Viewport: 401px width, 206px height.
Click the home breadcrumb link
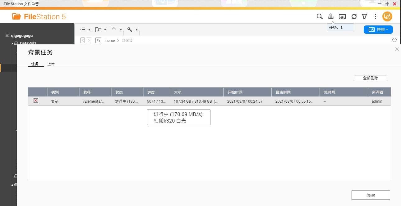point(110,40)
